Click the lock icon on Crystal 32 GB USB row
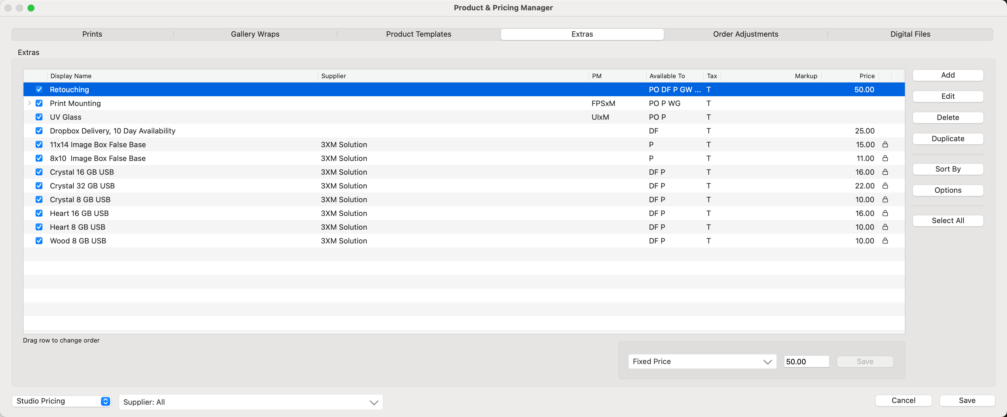This screenshot has width=1007, height=417. [x=885, y=186]
